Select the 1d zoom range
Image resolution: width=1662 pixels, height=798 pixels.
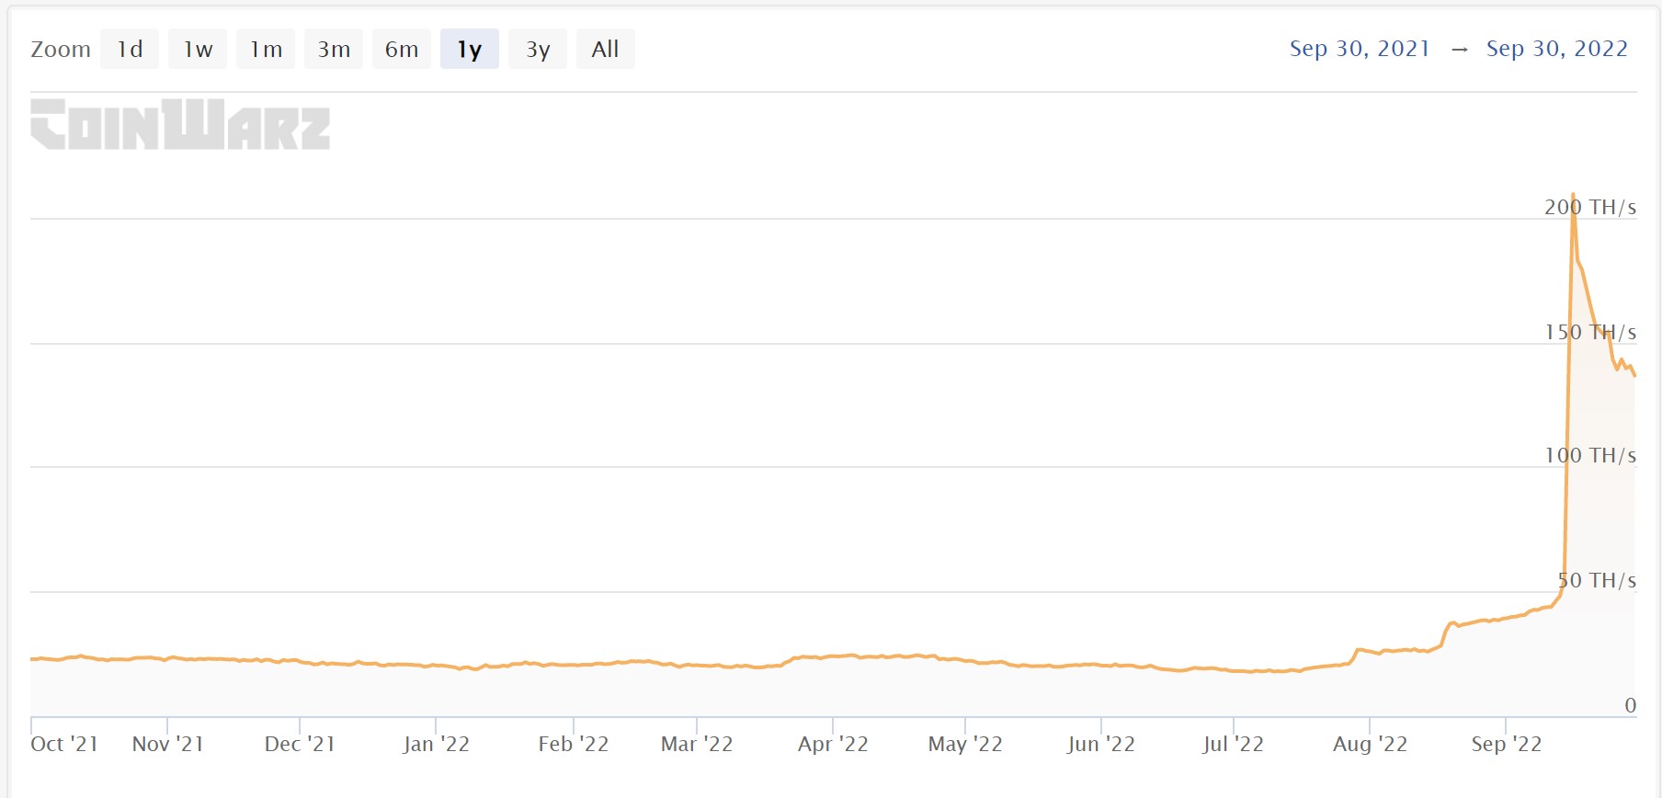click(x=130, y=49)
